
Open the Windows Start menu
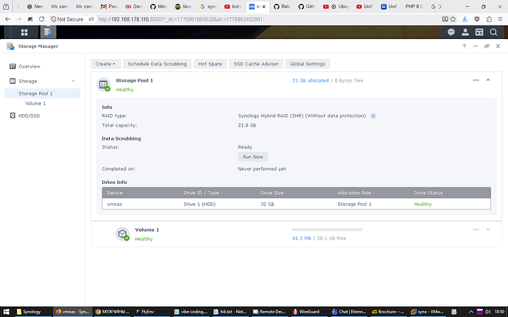point(6,312)
